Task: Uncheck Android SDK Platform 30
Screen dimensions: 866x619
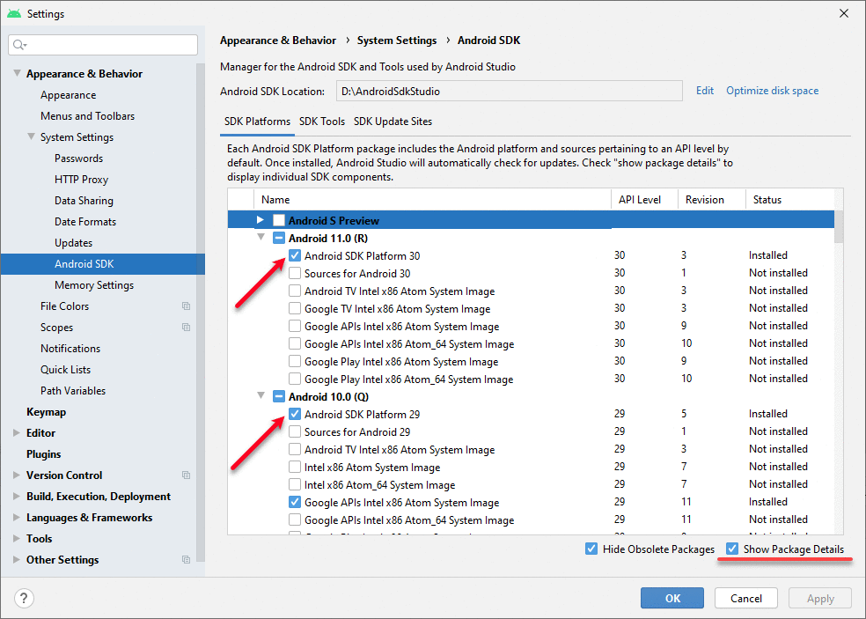Action: 295,255
